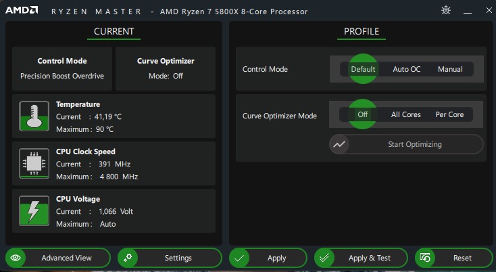Set Curve Optimizer mode to Off
Image resolution: width=496 pixels, height=272 pixels.
pyautogui.click(x=363, y=114)
